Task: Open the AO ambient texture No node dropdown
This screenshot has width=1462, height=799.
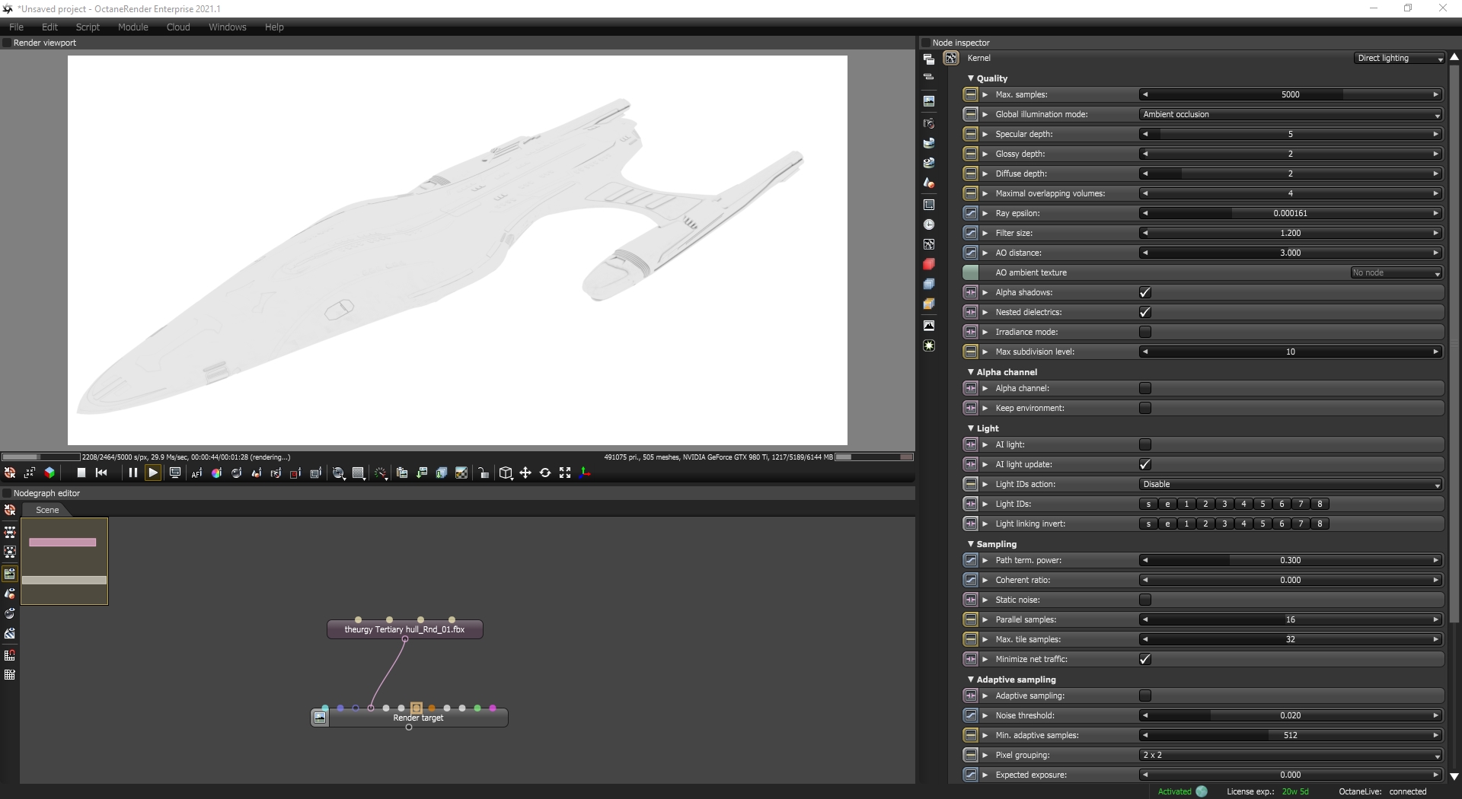Action: (1397, 272)
